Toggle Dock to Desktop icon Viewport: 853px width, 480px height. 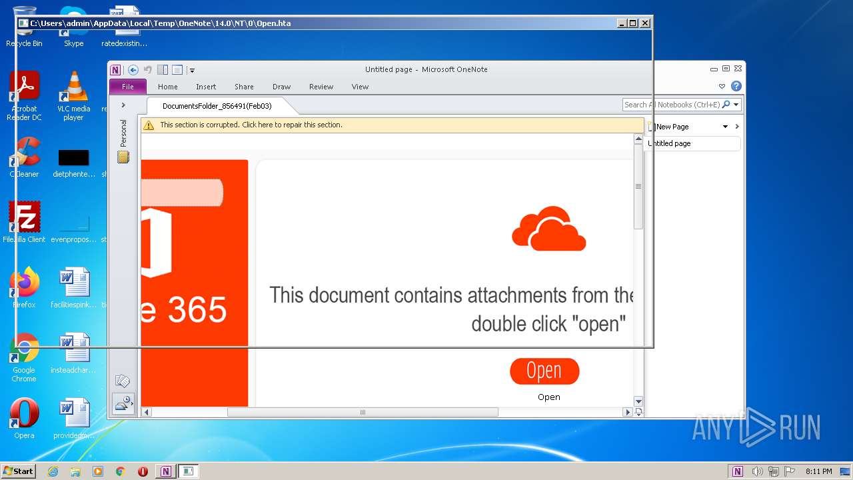click(x=163, y=70)
